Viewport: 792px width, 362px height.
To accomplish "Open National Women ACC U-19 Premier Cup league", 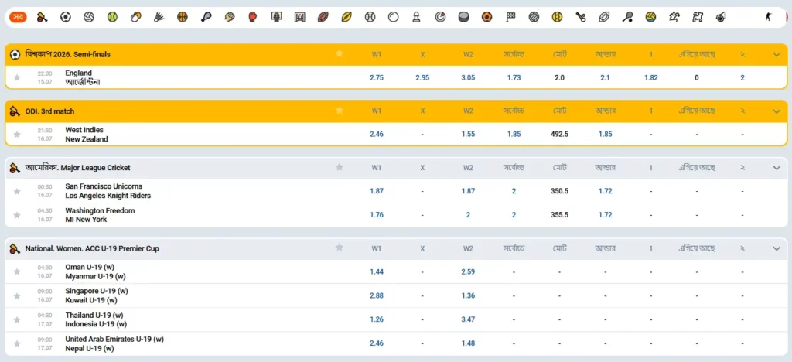I will coord(92,248).
